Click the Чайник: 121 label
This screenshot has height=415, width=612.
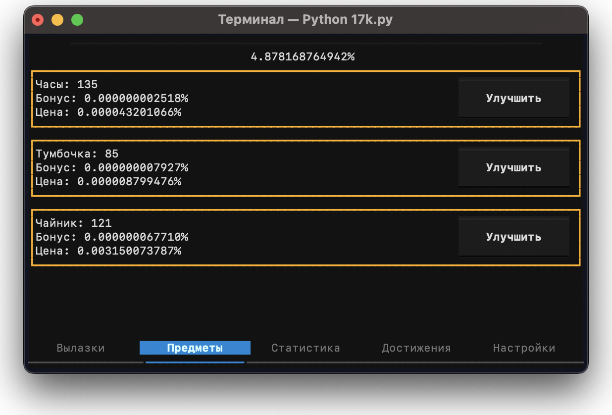(74, 223)
